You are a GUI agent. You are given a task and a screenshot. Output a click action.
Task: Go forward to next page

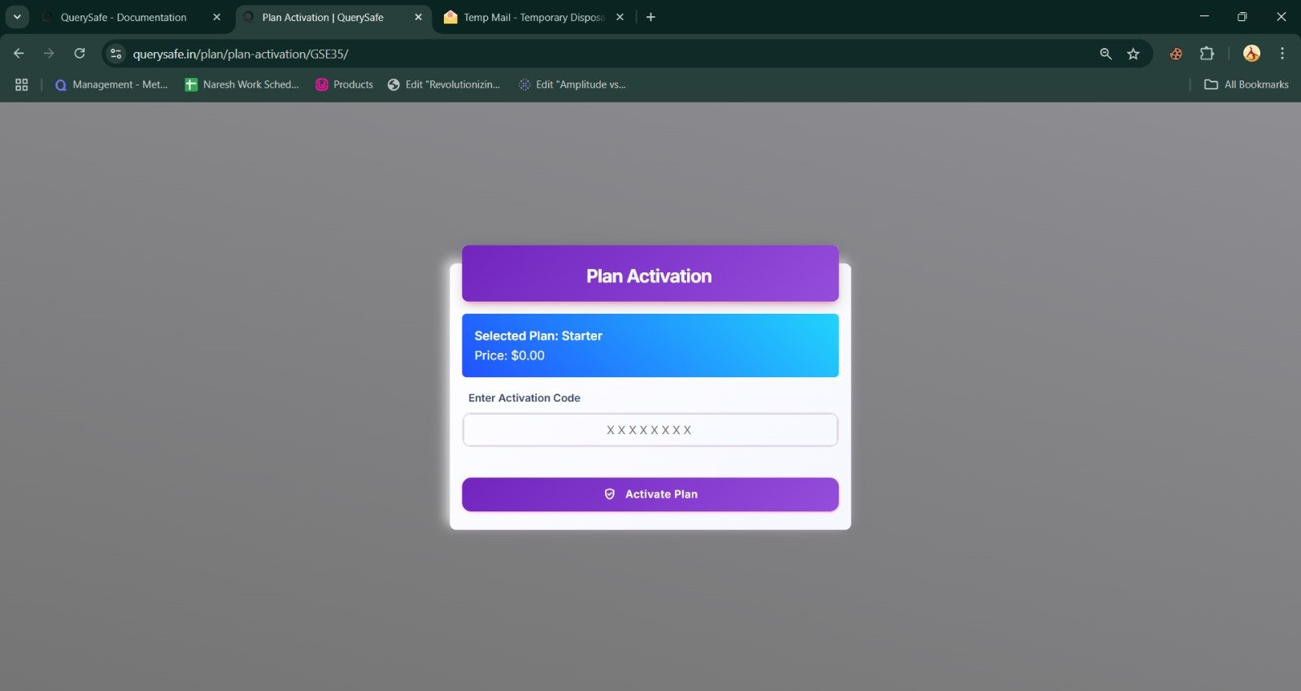coord(49,54)
